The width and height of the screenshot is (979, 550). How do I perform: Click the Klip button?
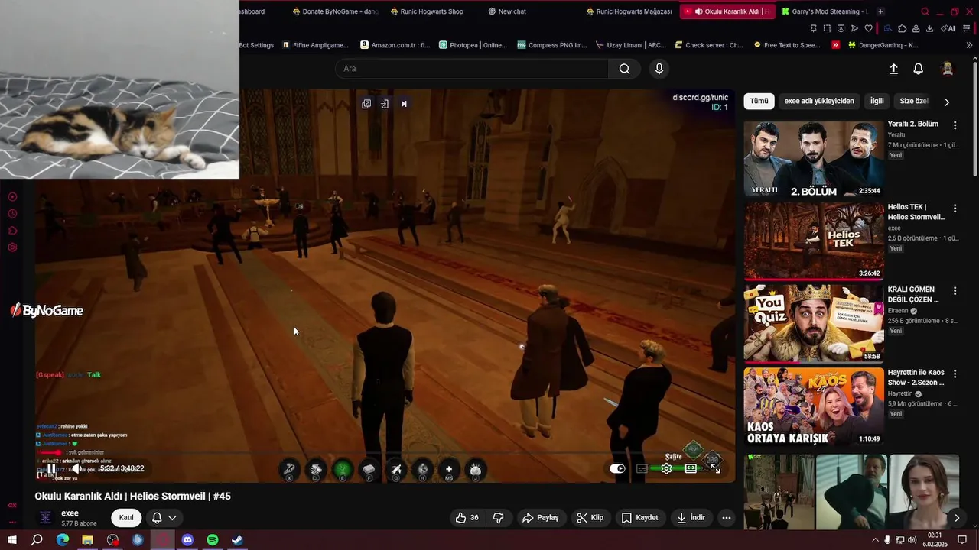[590, 517]
